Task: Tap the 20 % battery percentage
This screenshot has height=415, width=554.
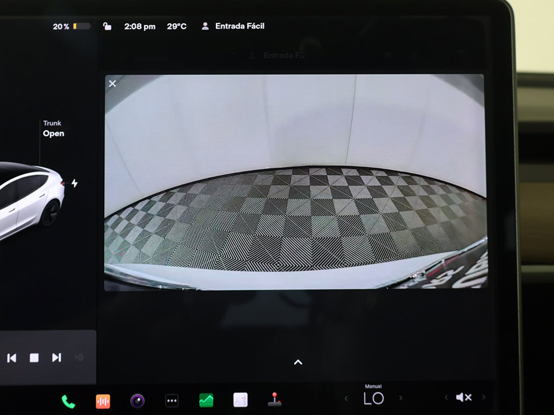Action: click(x=61, y=26)
